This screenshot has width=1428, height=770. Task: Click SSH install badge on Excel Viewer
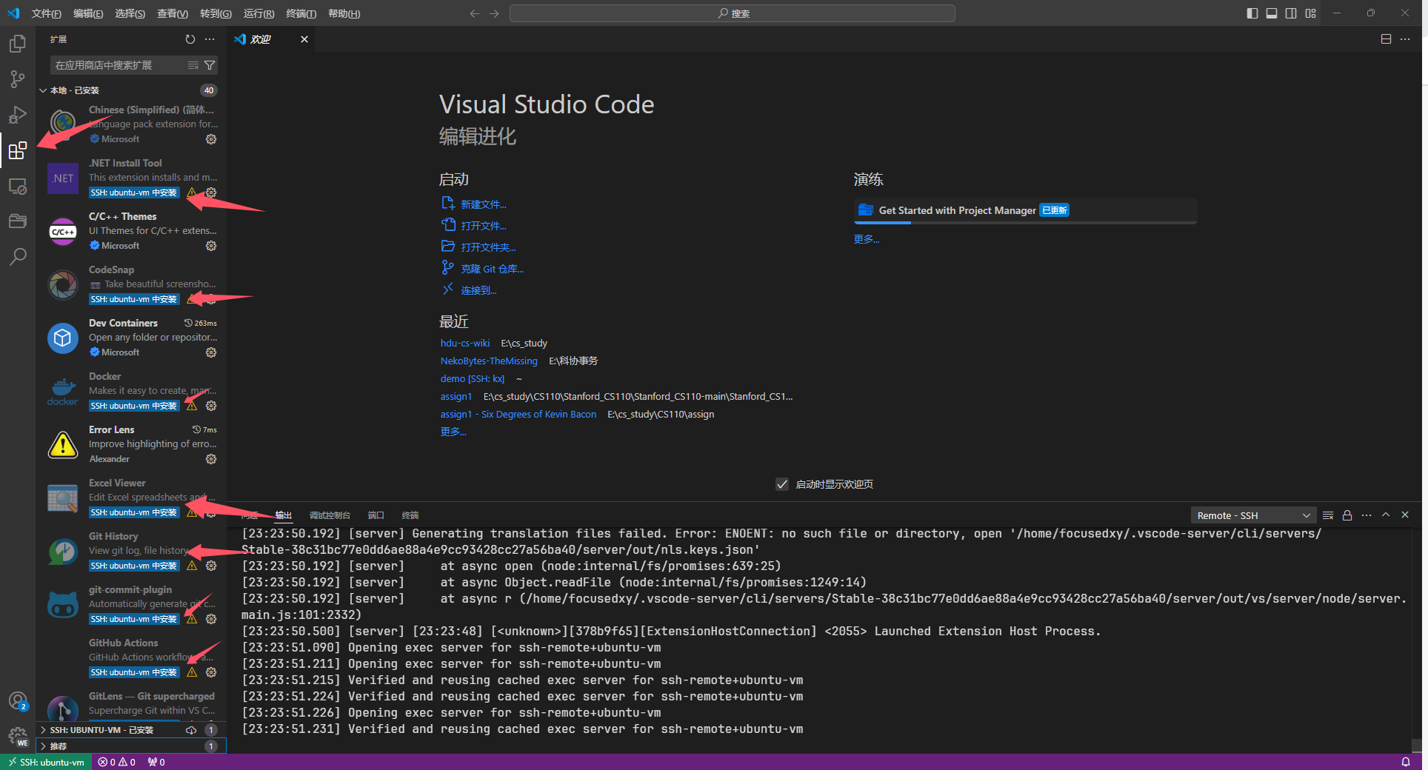(x=134, y=512)
